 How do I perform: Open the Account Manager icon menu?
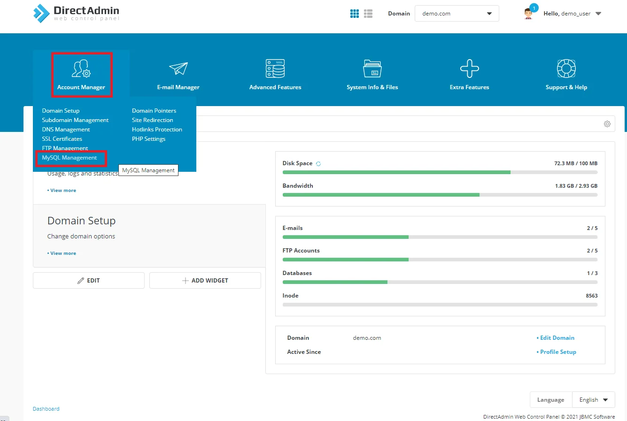81,69
